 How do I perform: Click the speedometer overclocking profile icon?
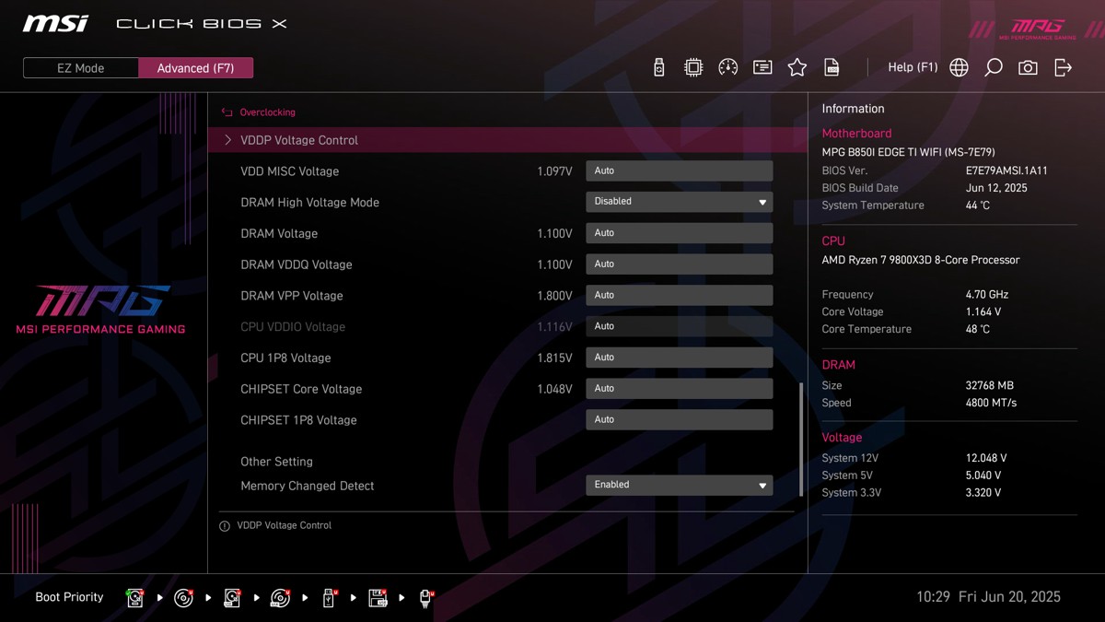[727, 67]
